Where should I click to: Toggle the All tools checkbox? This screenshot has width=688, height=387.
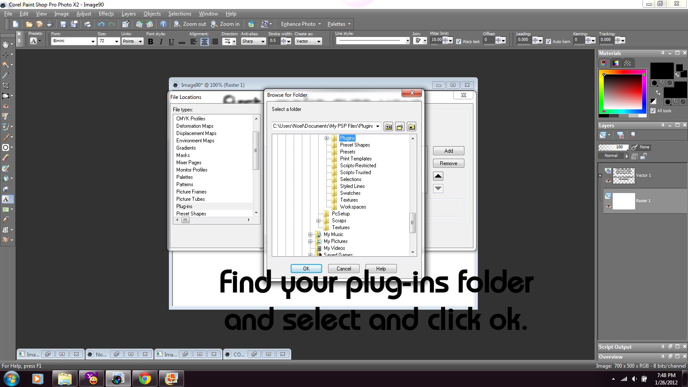(653, 111)
